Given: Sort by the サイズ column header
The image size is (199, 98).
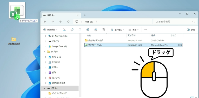Looking at the screenshot, I should click(x=173, y=36).
